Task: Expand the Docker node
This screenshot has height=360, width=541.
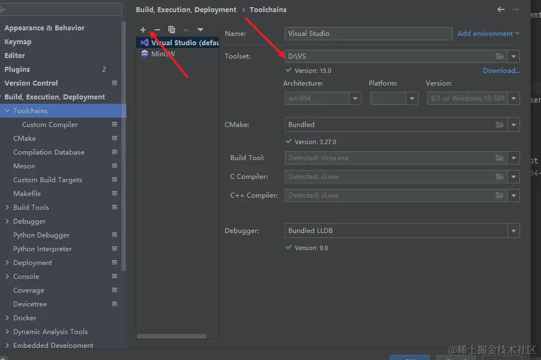Action: pos(7,317)
